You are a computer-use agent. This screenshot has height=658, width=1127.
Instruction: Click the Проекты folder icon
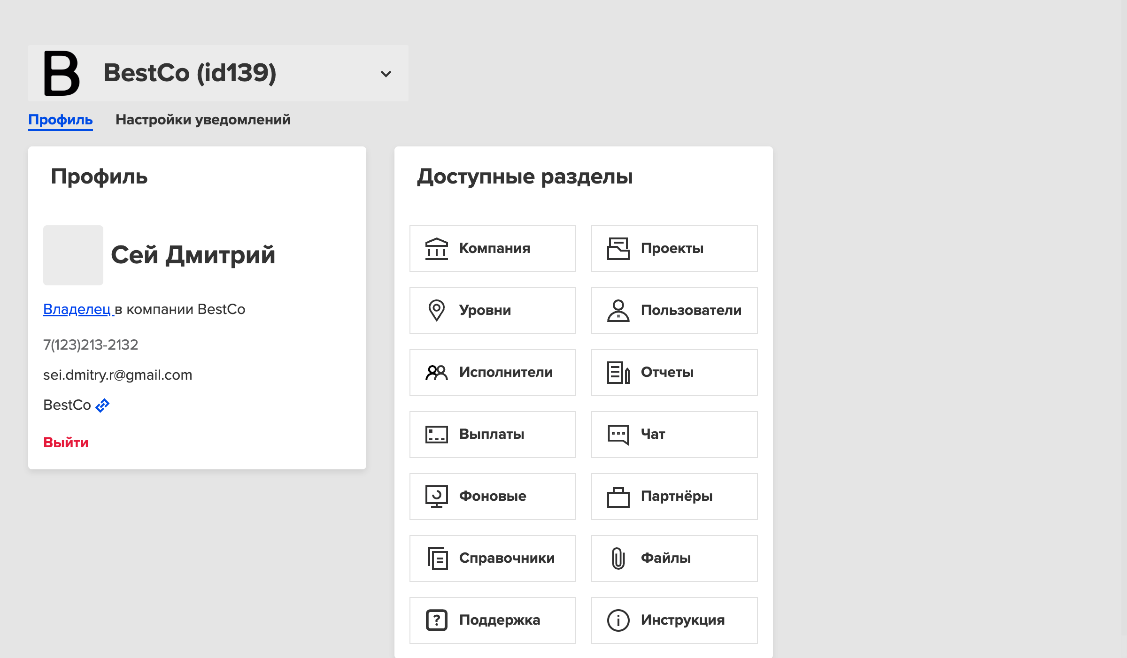618,249
